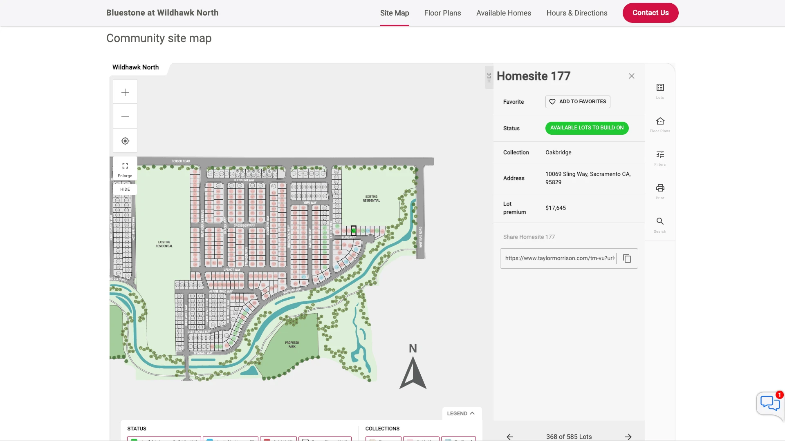
Task: Open the Floor Plans sidebar panel
Action: (660, 125)
